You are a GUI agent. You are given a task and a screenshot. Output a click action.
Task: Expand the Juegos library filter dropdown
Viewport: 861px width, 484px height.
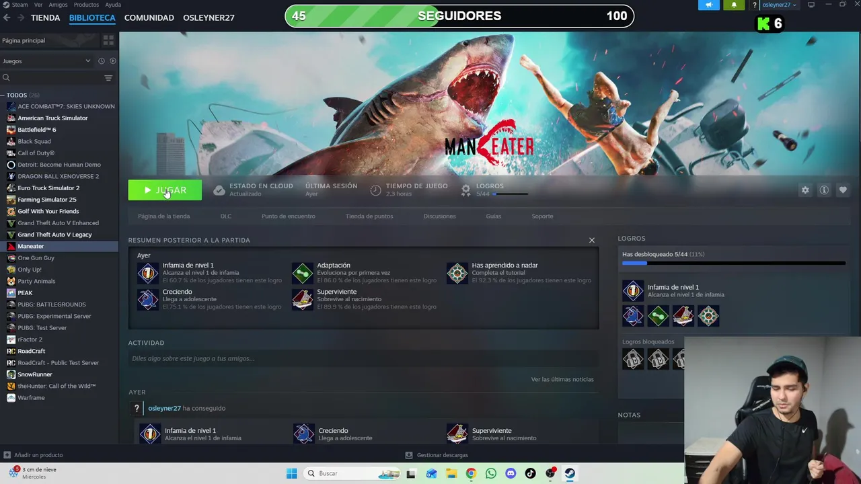coord(46,61)
